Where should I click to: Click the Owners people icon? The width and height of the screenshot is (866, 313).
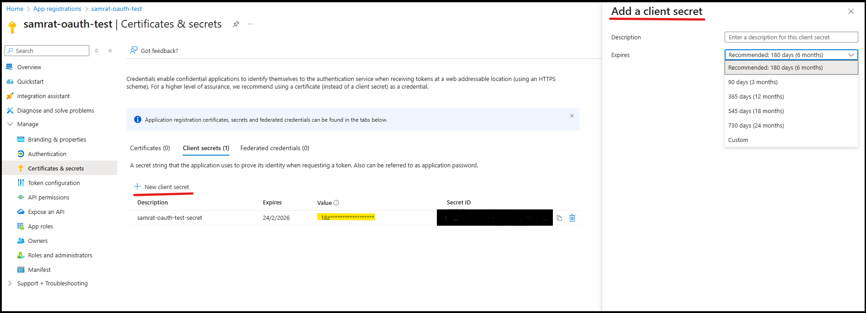[21, 241]
